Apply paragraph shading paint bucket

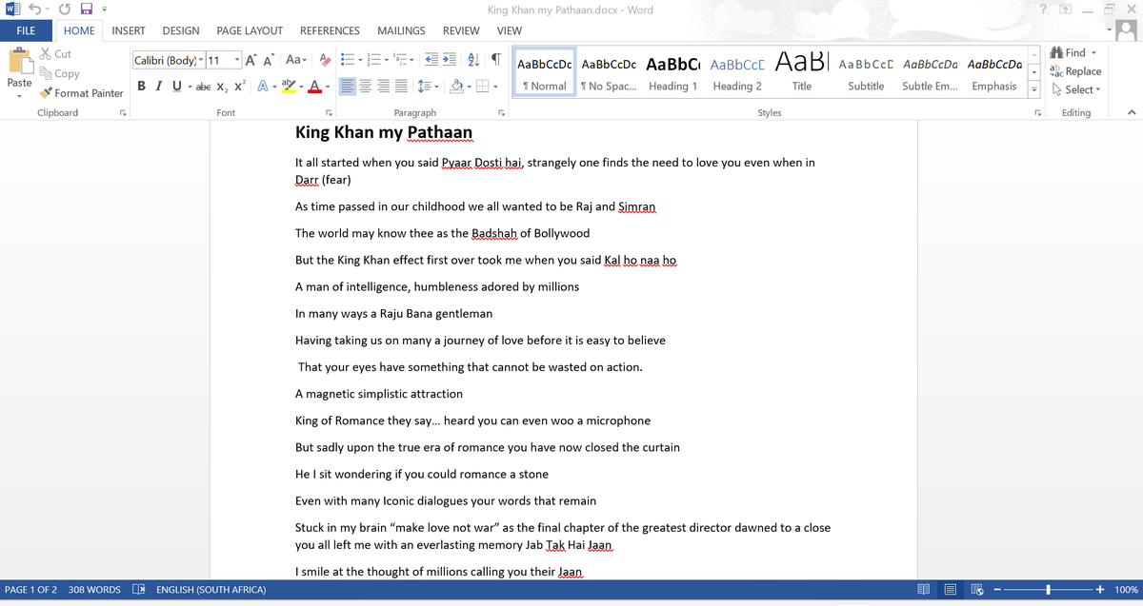point(456,87)
